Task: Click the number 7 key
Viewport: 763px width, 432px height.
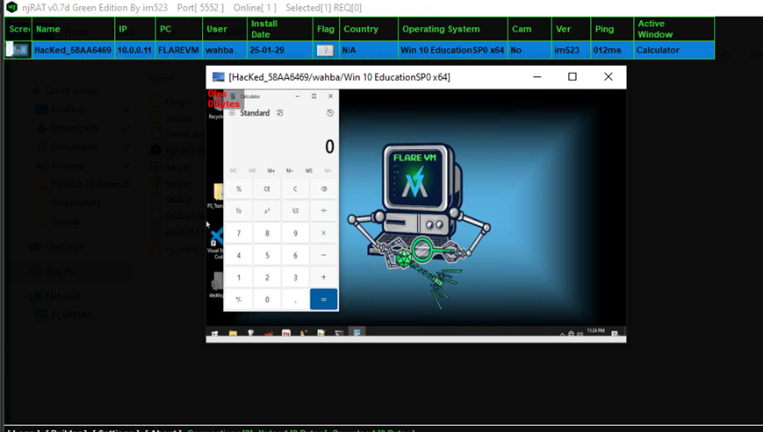Action: pos(239,233)
